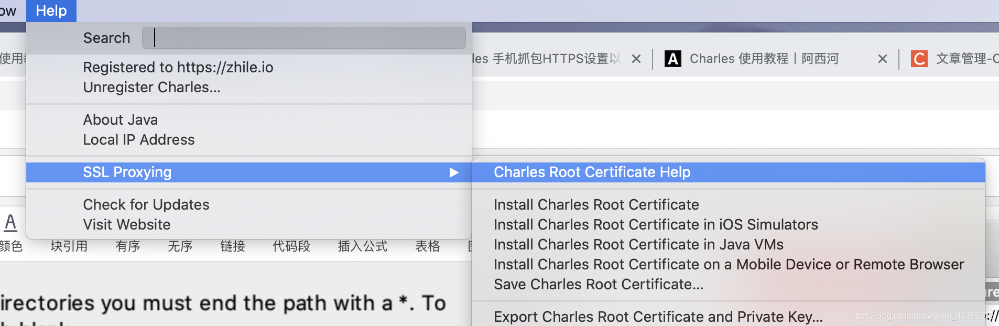Open Charles Root Certificate Help
This screenshot has height=326, width=999.
729,172
